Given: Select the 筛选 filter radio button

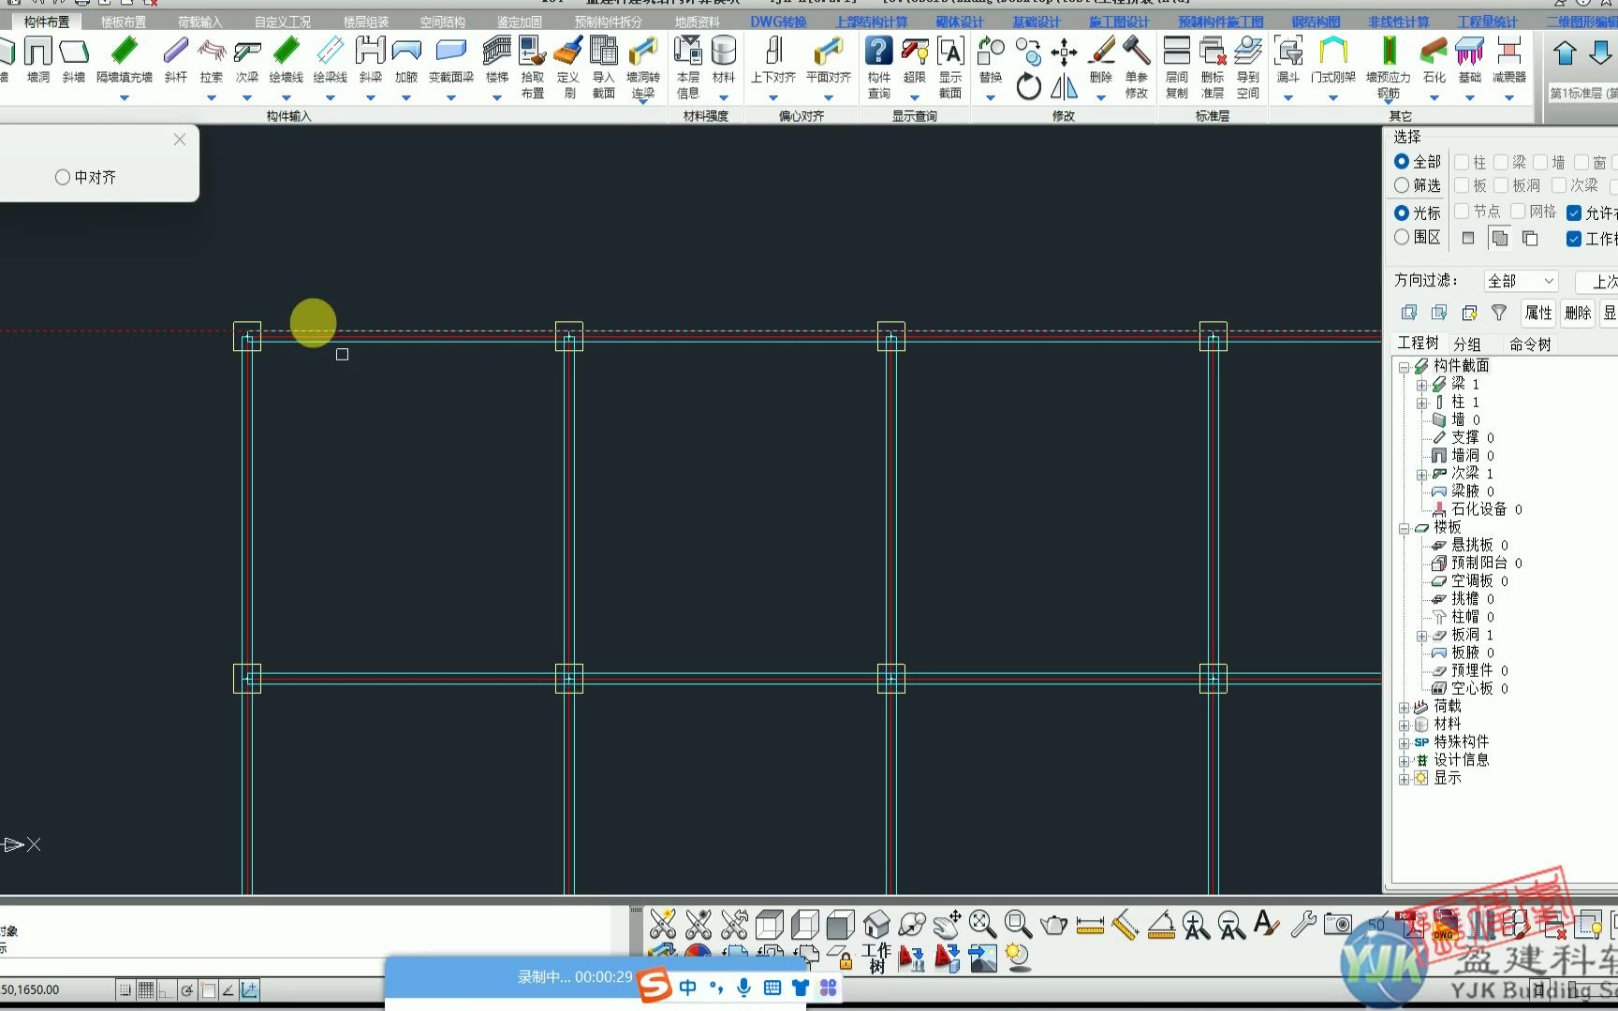Looking at the screenshot, I should point(1402,185).
